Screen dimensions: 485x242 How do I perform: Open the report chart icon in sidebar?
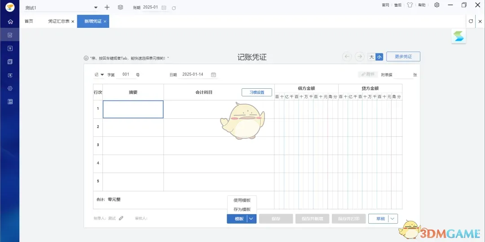(10, 62)
